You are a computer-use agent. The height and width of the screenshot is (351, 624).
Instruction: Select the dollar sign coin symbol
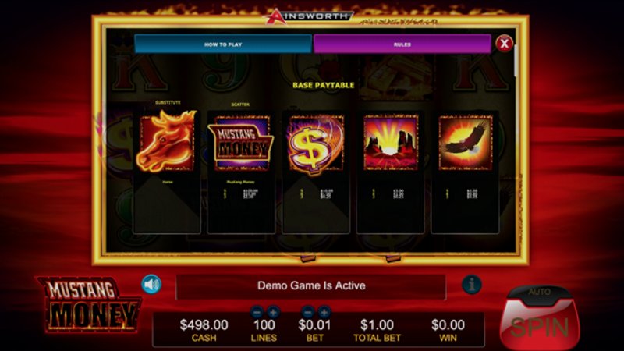pos(316,144)
